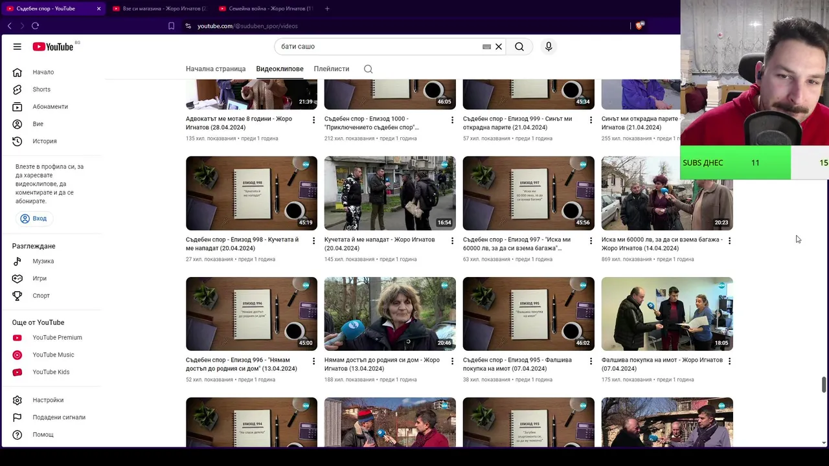The width and height of the screenshot is (829, 466).
Task: Open options menu for Епизод 996 video
Action: point(313,361)
